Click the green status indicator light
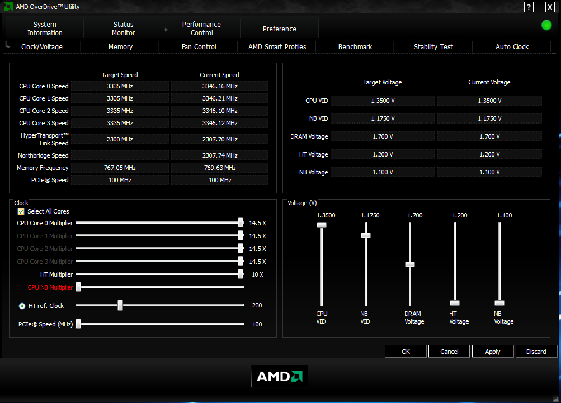Viewport: 561px width, 403px height. [x=546, y=25]
